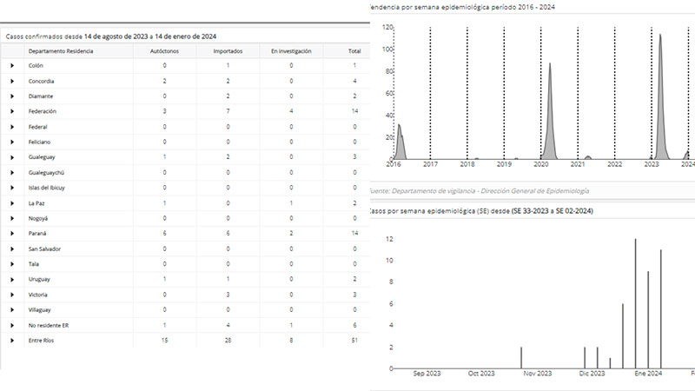
Task: Select the Uruguay department name cell
Action: 41,279
